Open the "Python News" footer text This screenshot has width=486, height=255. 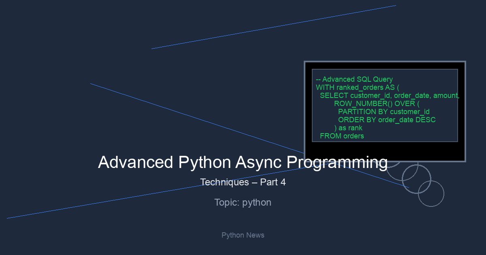(243, 235)
